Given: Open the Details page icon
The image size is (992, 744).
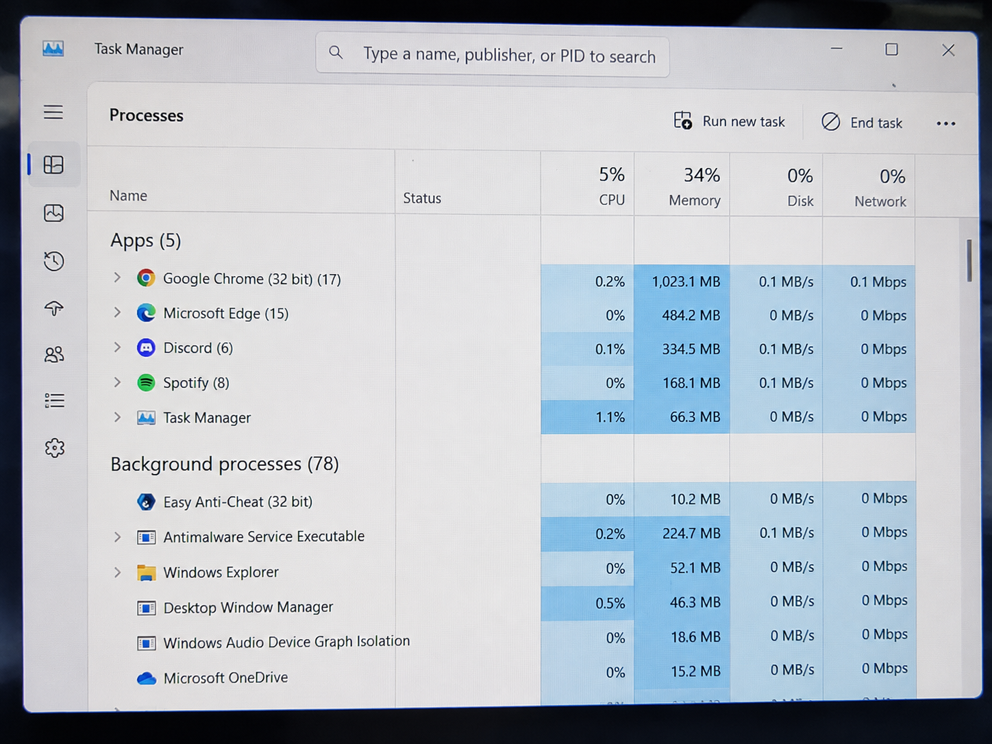Looking at the screenshot, I should [55, 401].
